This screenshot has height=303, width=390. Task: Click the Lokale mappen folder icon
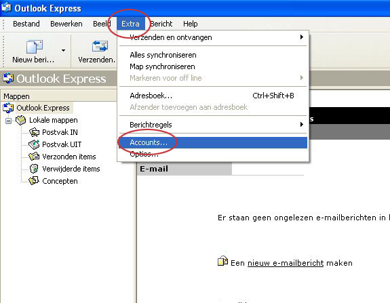(x=20, y=120)
